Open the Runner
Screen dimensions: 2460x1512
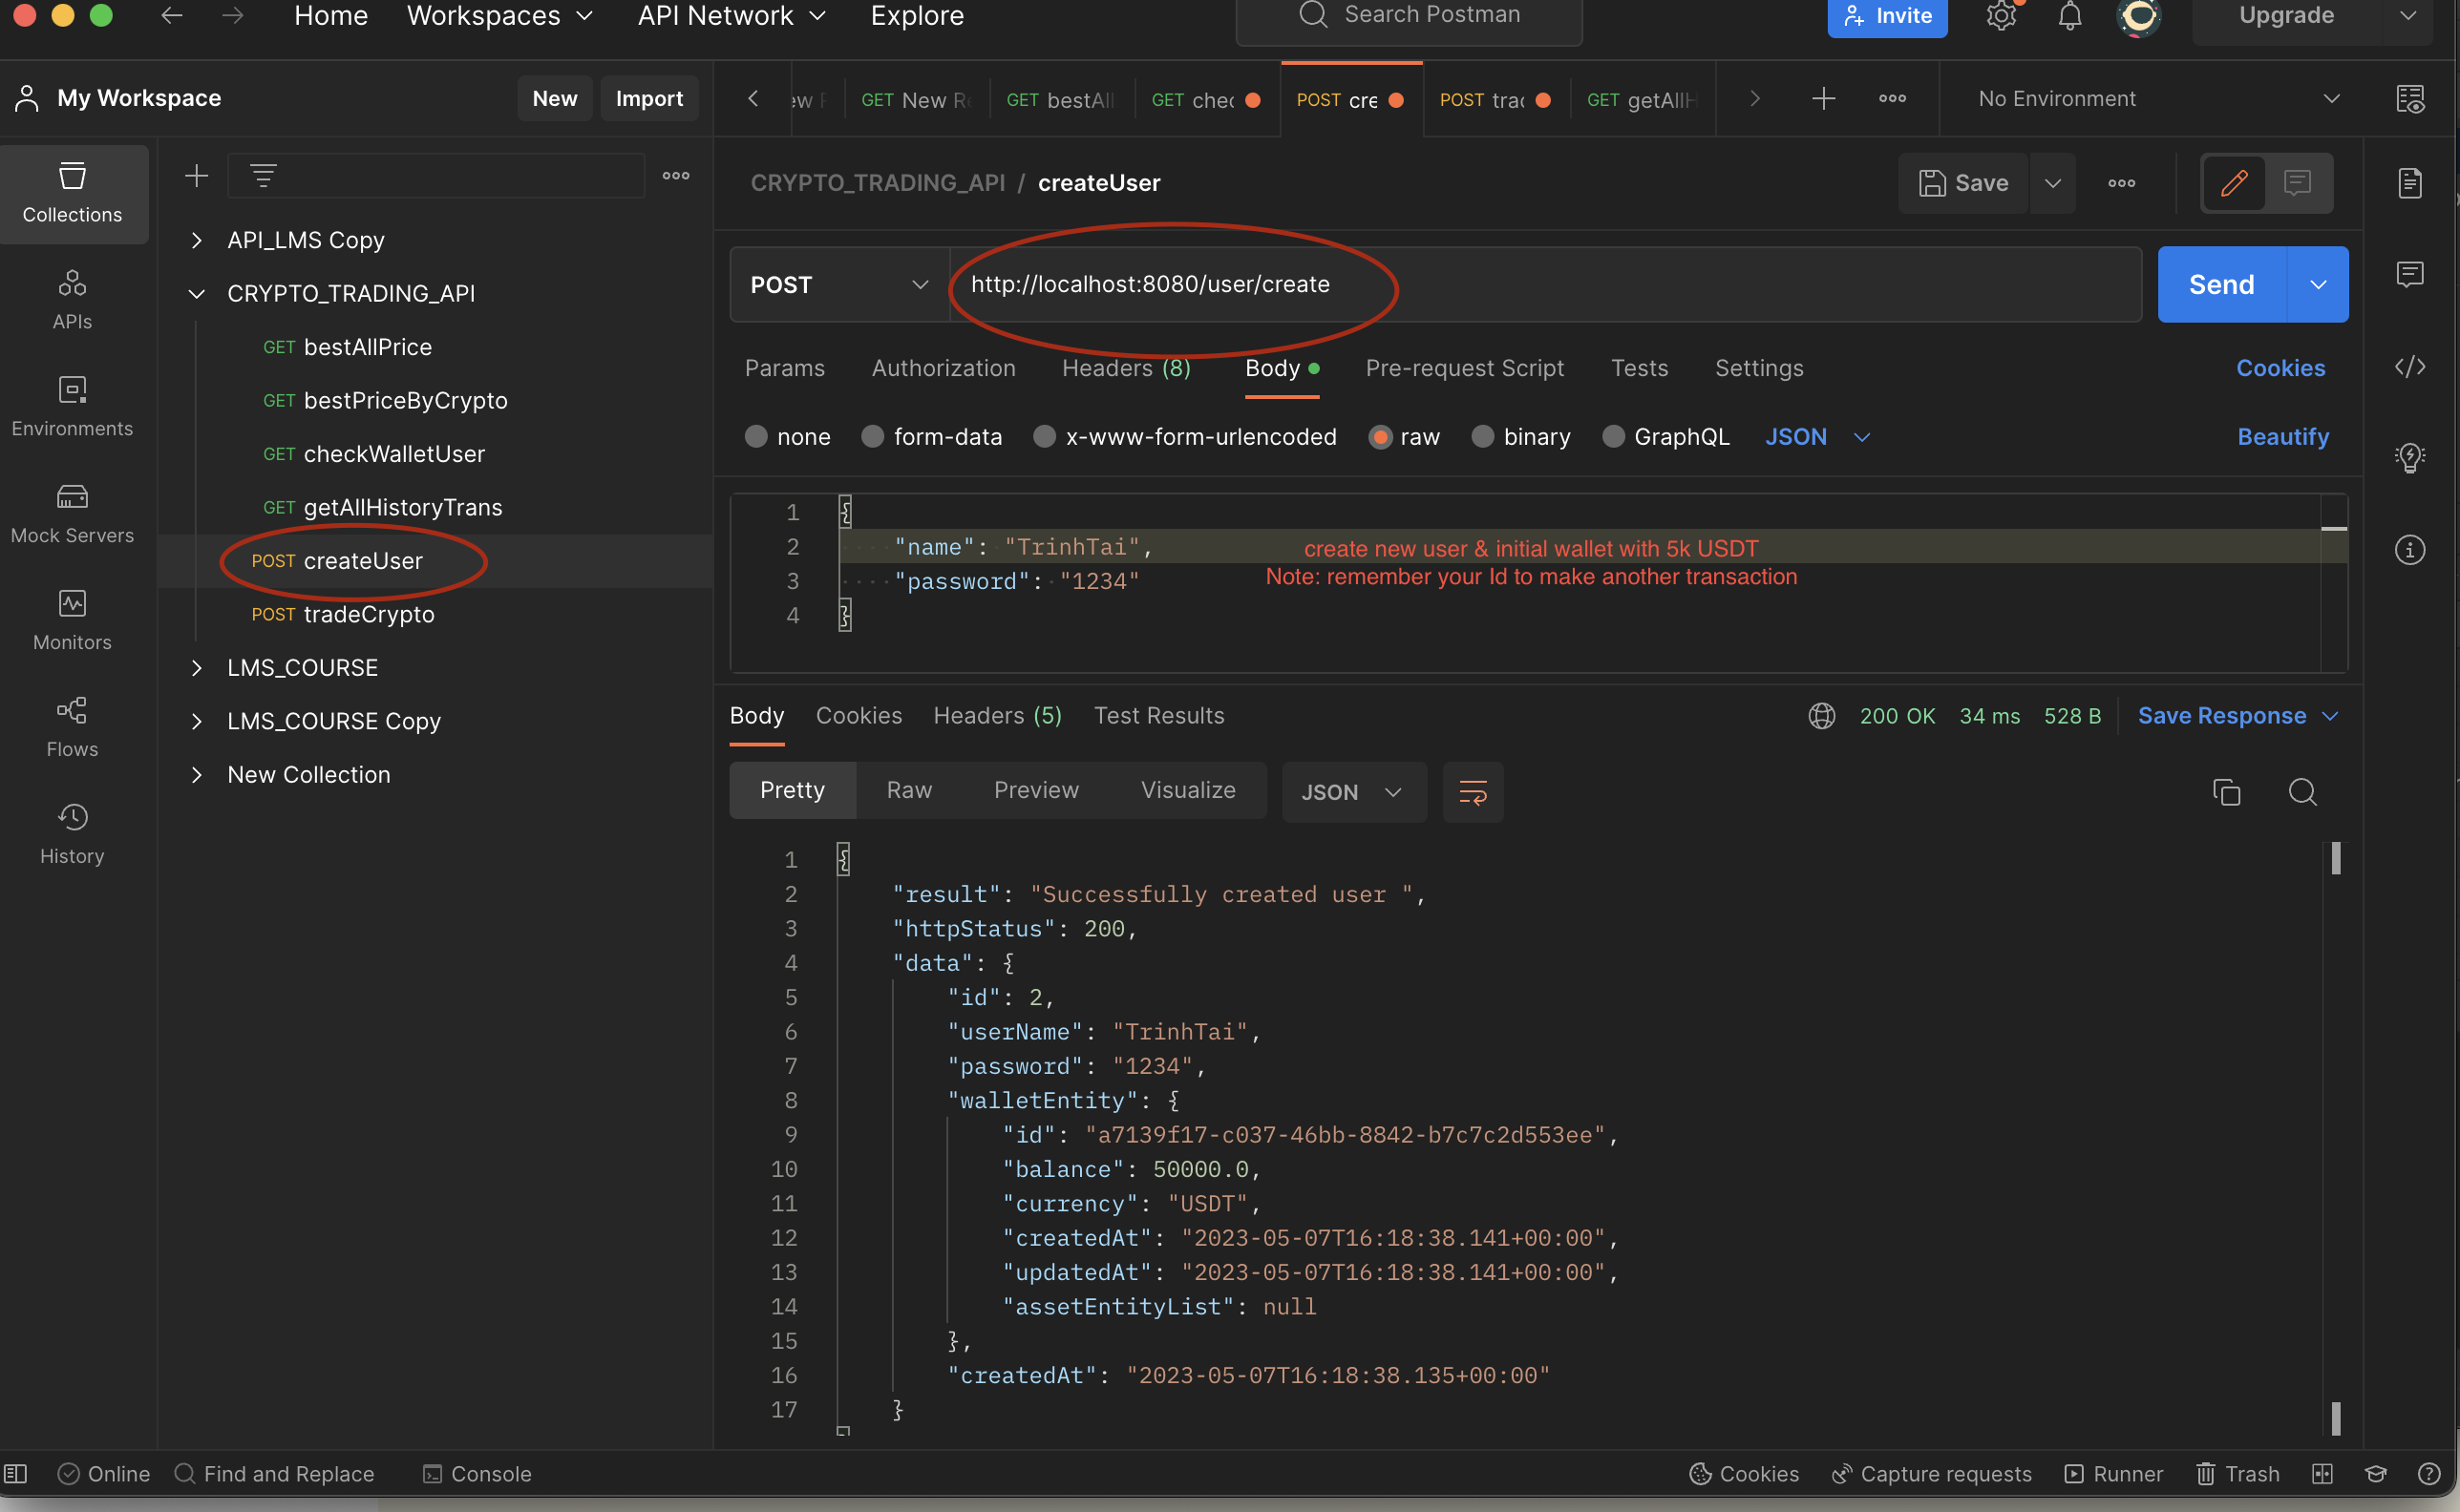[x=2110, y=1473]
